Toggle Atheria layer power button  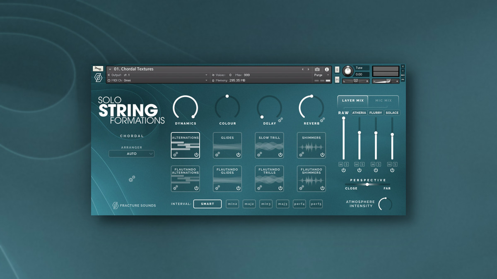click(359, 170)
